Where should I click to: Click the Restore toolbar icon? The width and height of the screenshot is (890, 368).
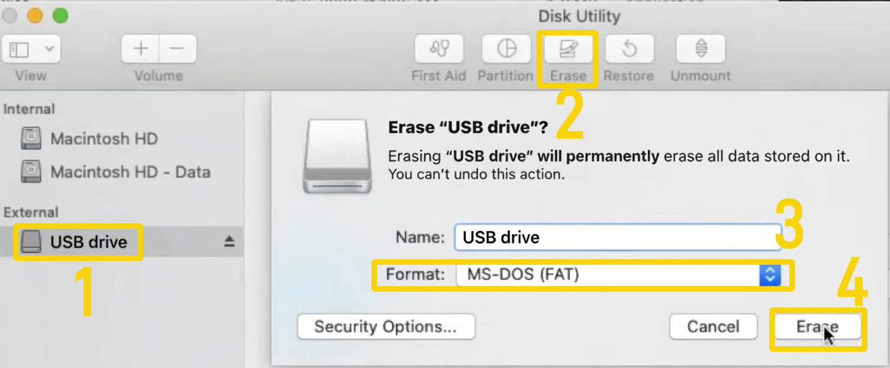point(629,49)
